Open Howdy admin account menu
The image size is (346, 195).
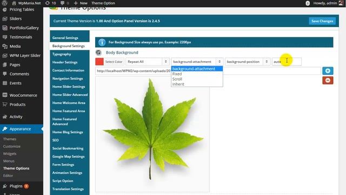[328, 3]
